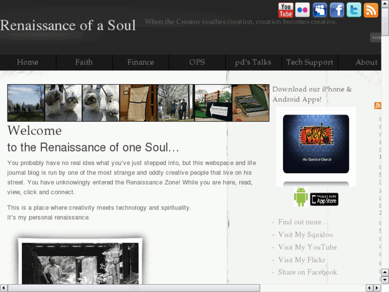Click the vertical scrollbar up arrow
This screenshot has height=292, width=389.
click(x=385, y=3)
